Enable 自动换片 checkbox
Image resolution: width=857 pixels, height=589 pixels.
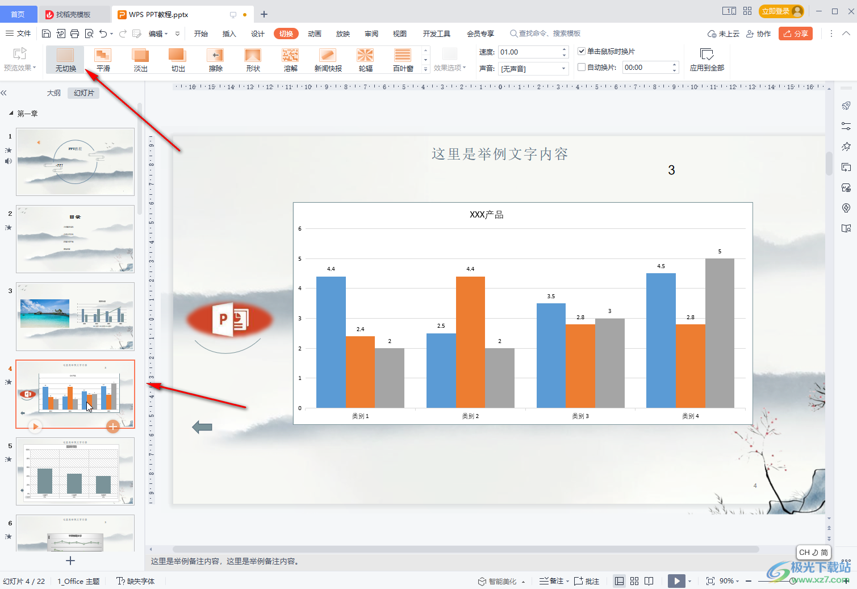click(x=582, y=67)
